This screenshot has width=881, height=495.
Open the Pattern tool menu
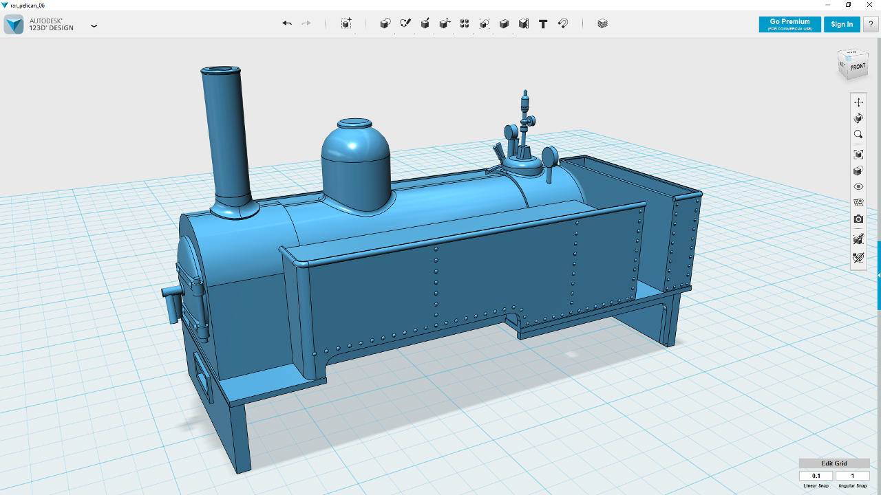[x=465, y=23]
